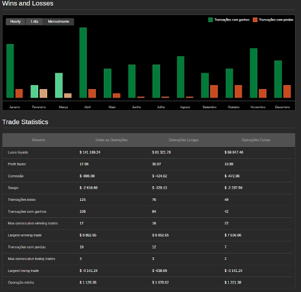Click the light green Fevereiro wins bar
301x292 pixels.
[34, 91]
